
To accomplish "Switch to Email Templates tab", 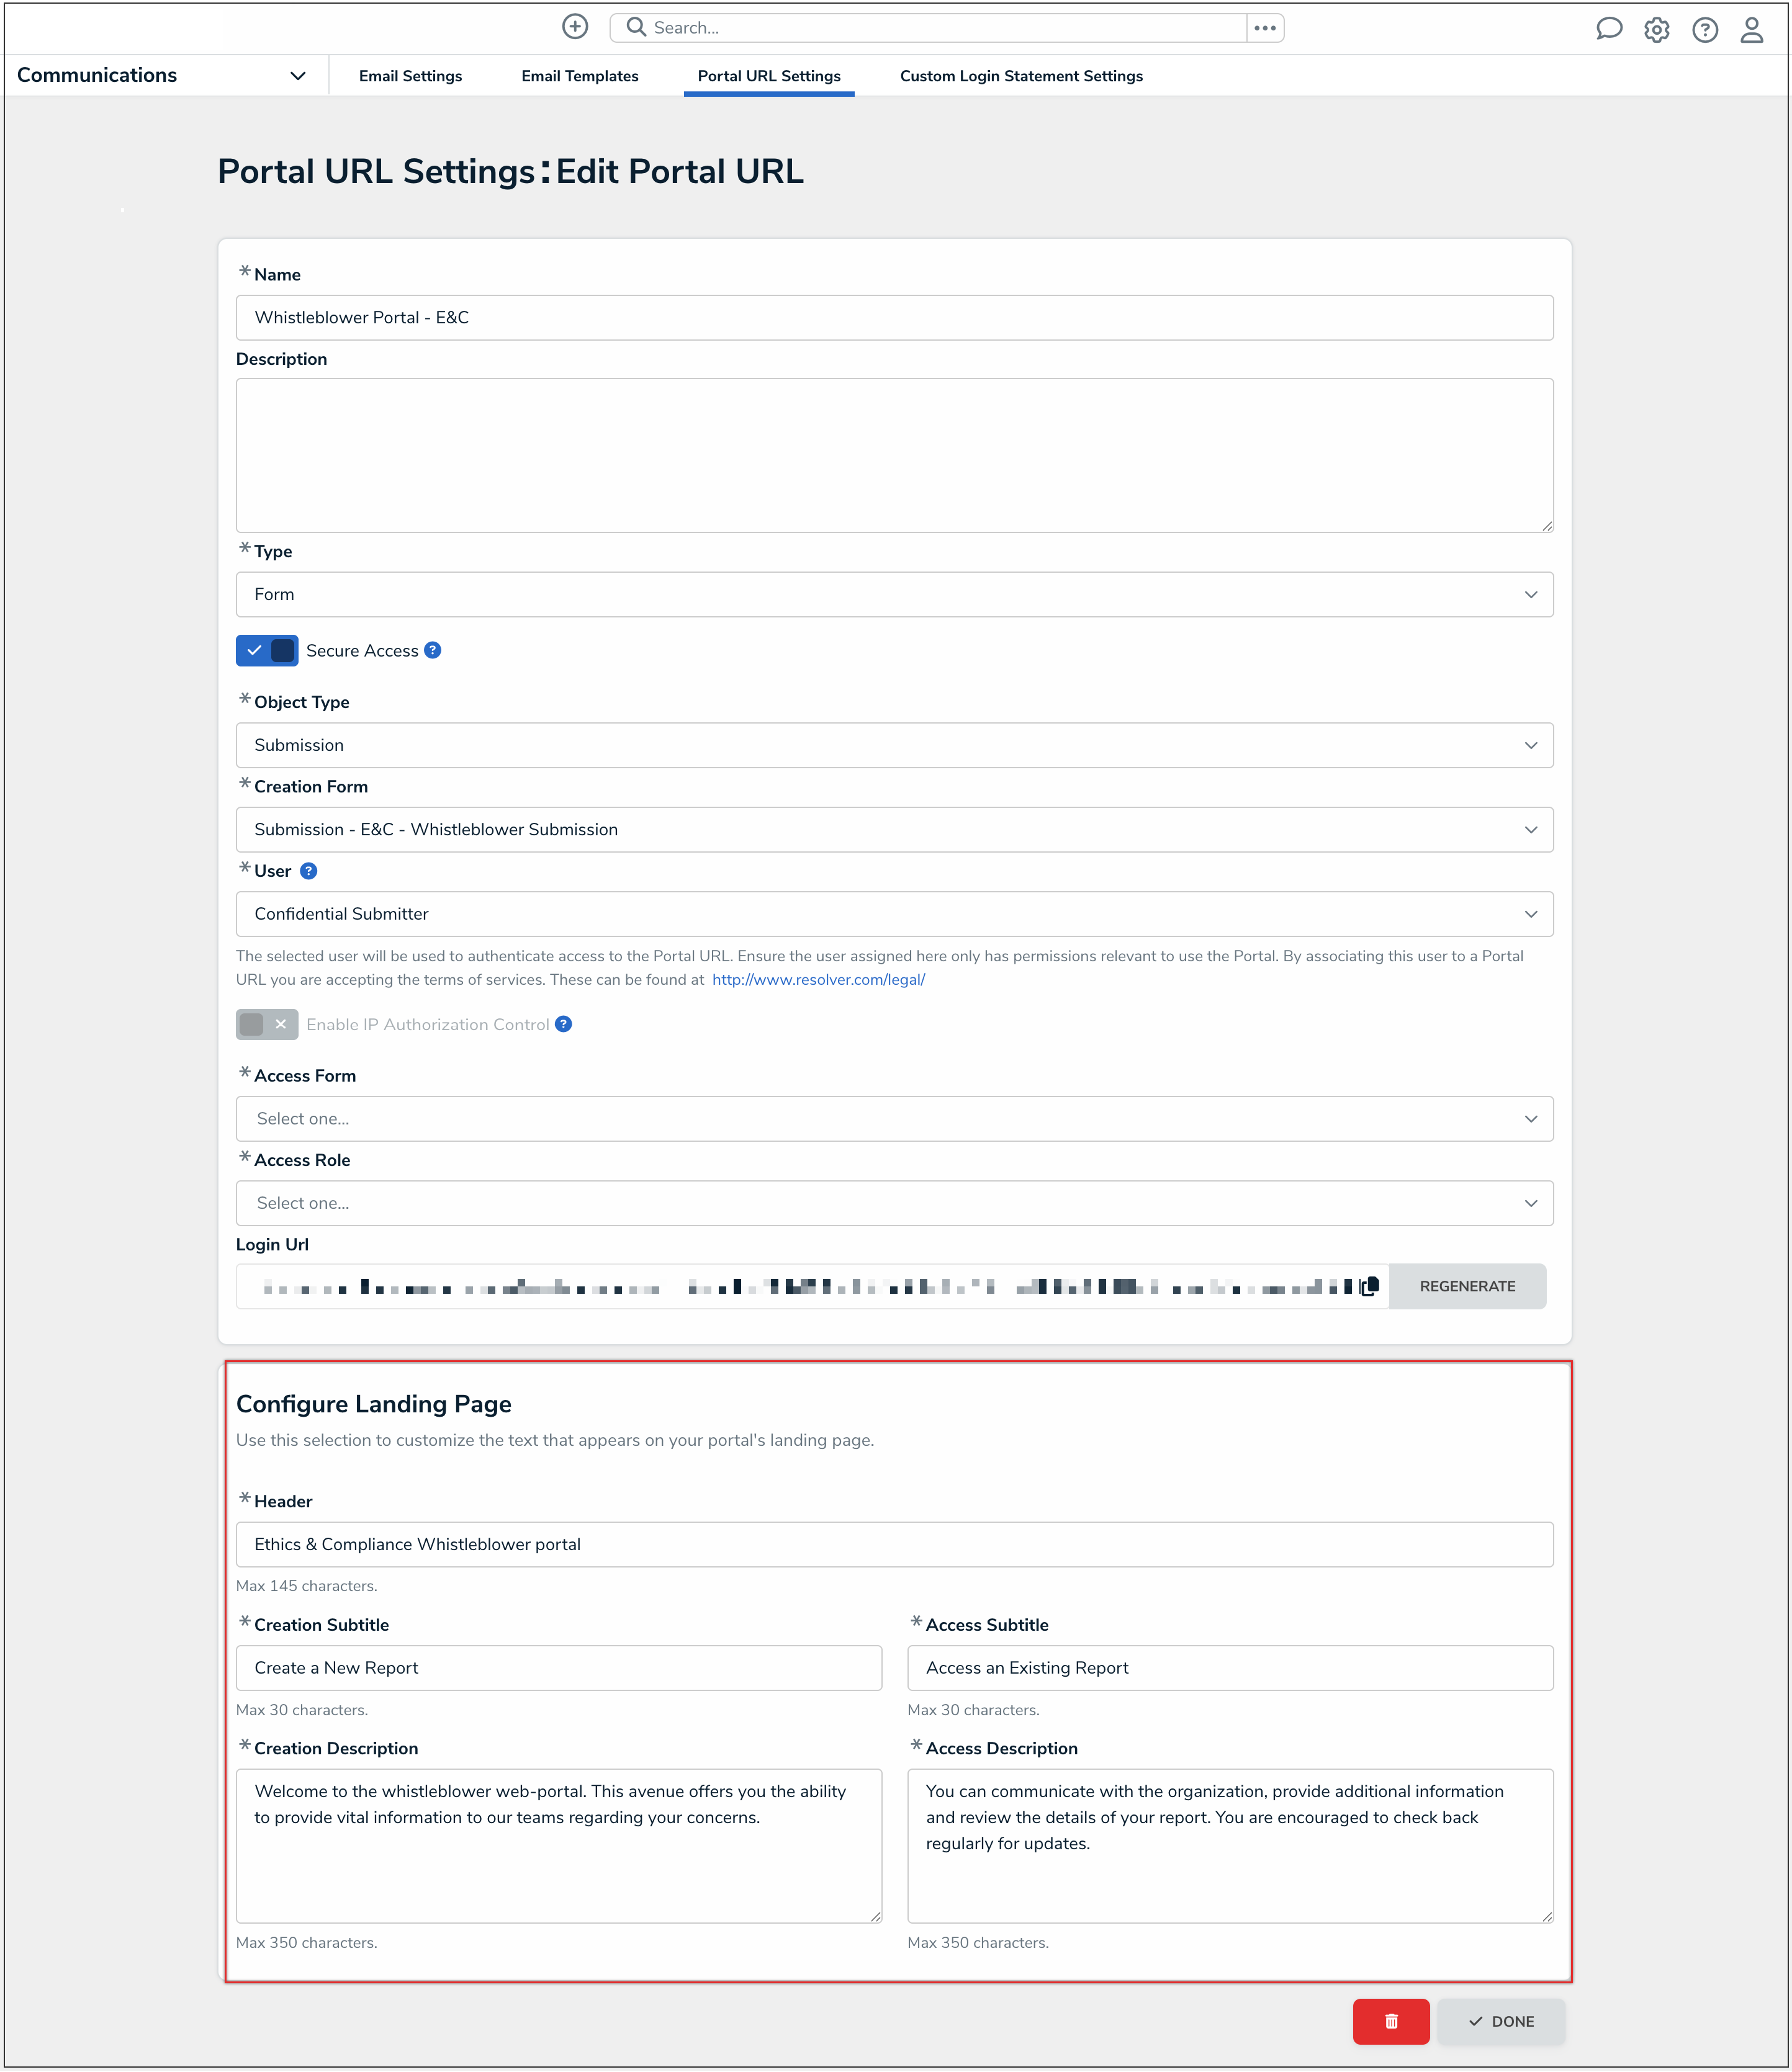I will [579, 76].
